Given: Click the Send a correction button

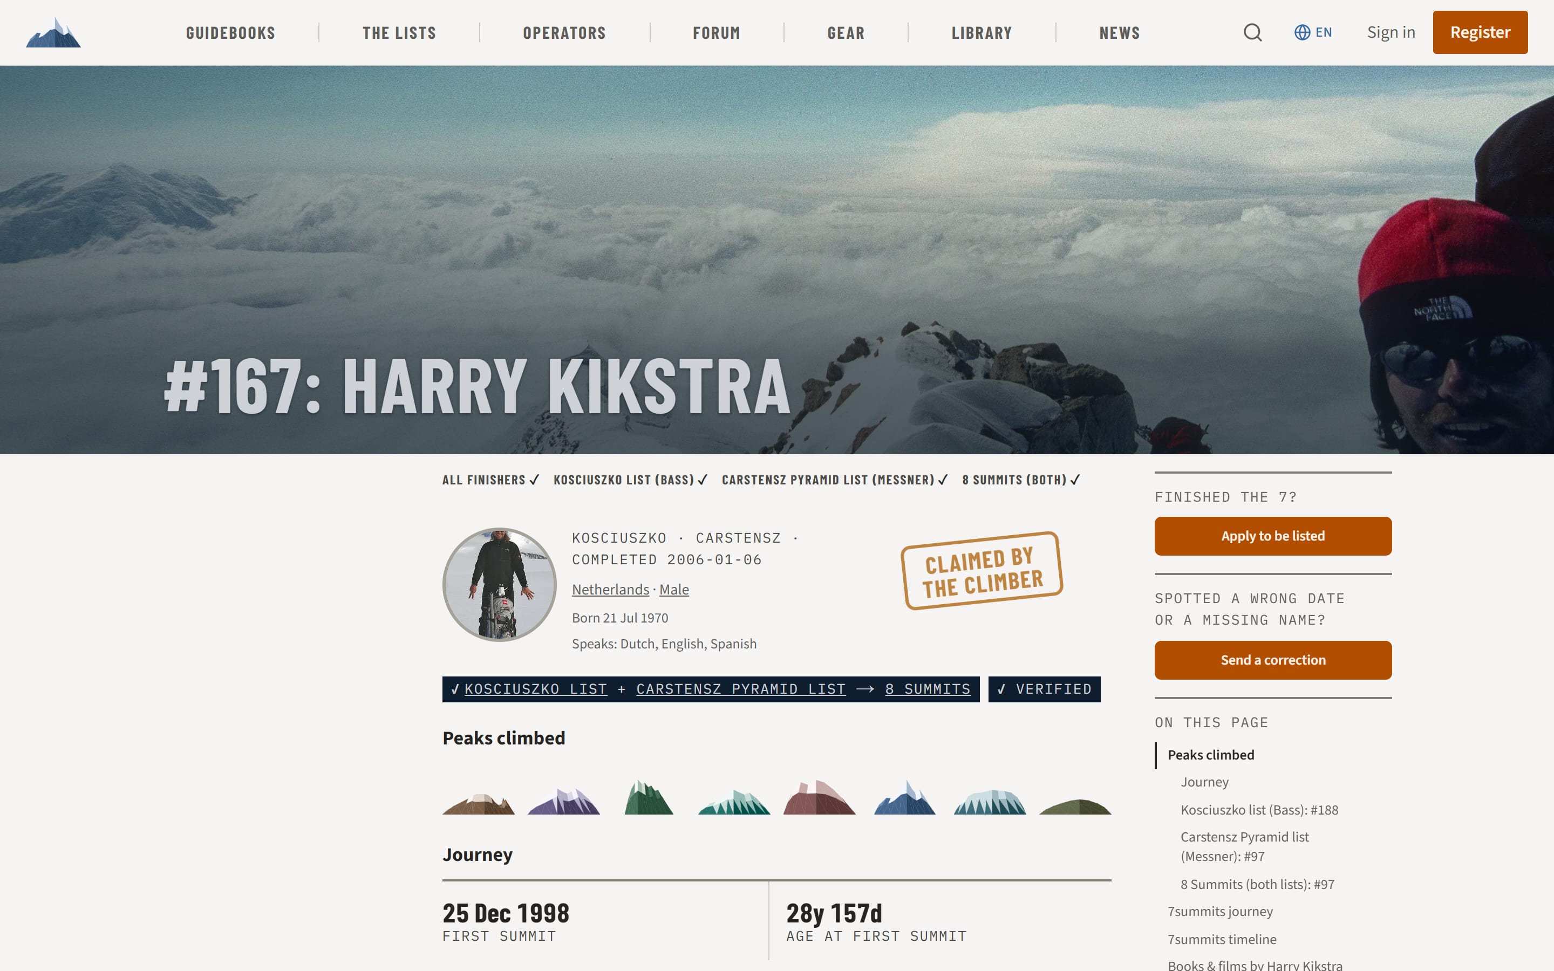Looking at the screenshot, I should (1273, 660).
